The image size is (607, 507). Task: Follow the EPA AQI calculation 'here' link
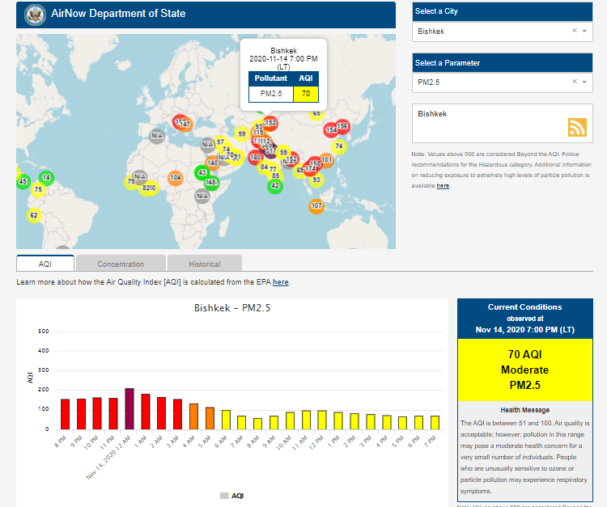[280, 282]
